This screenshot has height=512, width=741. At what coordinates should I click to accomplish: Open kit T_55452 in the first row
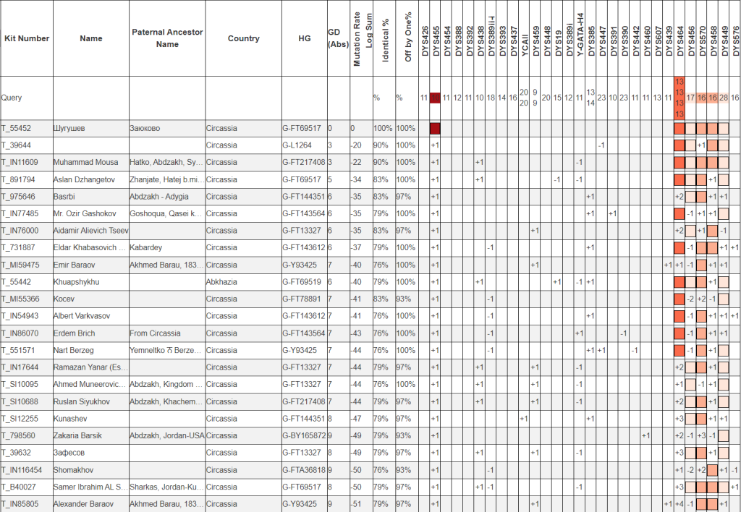click(x=16, y=128)
